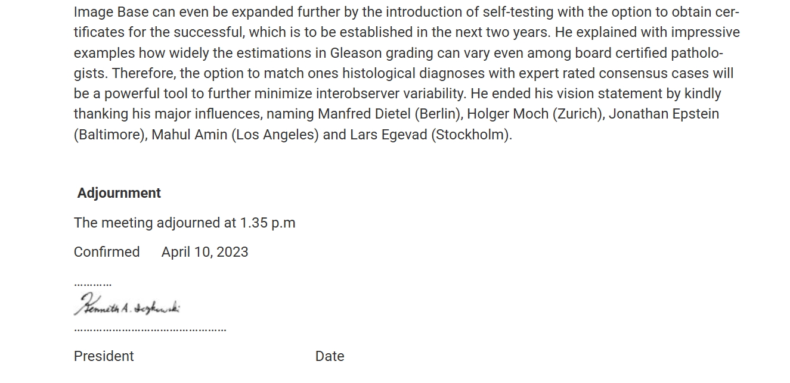Click the name Jonathan Epstein
Viewport: 790px width, 383px height.
[664, 114]
